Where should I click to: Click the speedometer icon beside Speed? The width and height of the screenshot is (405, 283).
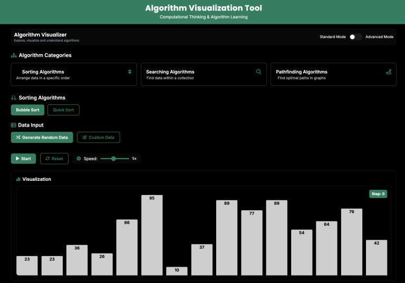click(x=79, y=159)
